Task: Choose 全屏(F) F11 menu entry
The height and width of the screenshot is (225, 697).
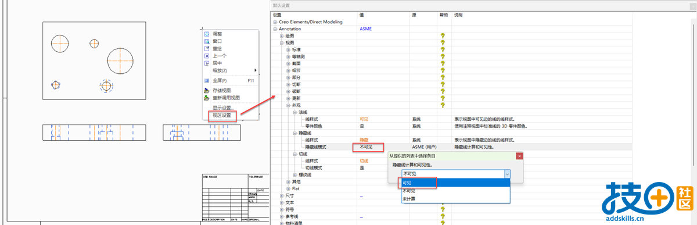Action: pos(230,80)
